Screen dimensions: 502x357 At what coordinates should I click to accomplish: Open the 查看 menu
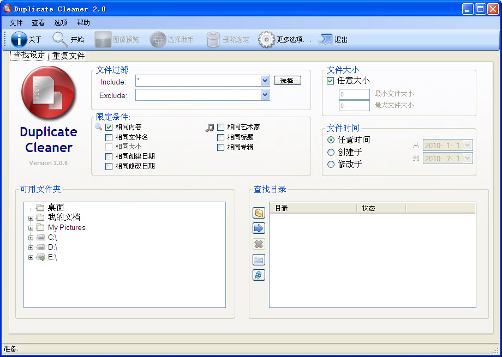coord(38,23)
